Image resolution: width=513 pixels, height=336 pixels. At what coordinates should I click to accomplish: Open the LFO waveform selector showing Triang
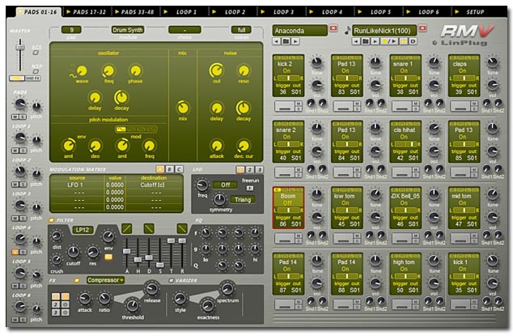point(243,200)
